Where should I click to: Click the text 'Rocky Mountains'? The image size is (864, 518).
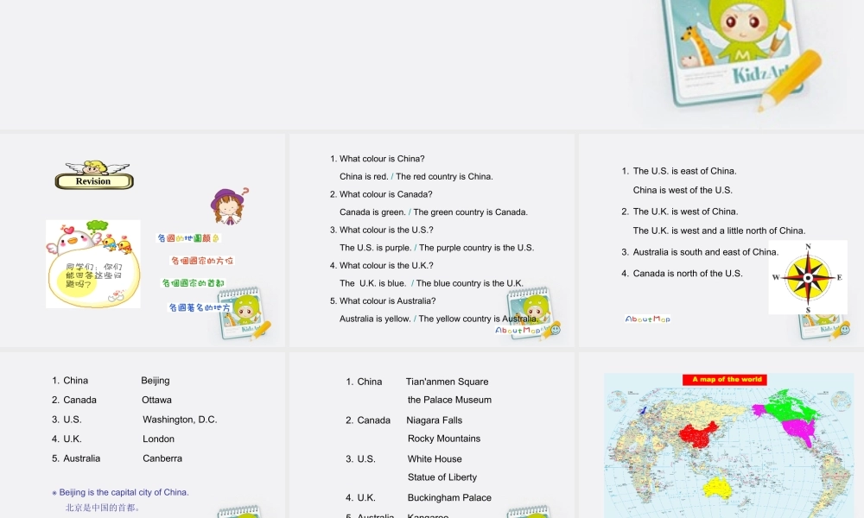444,439
